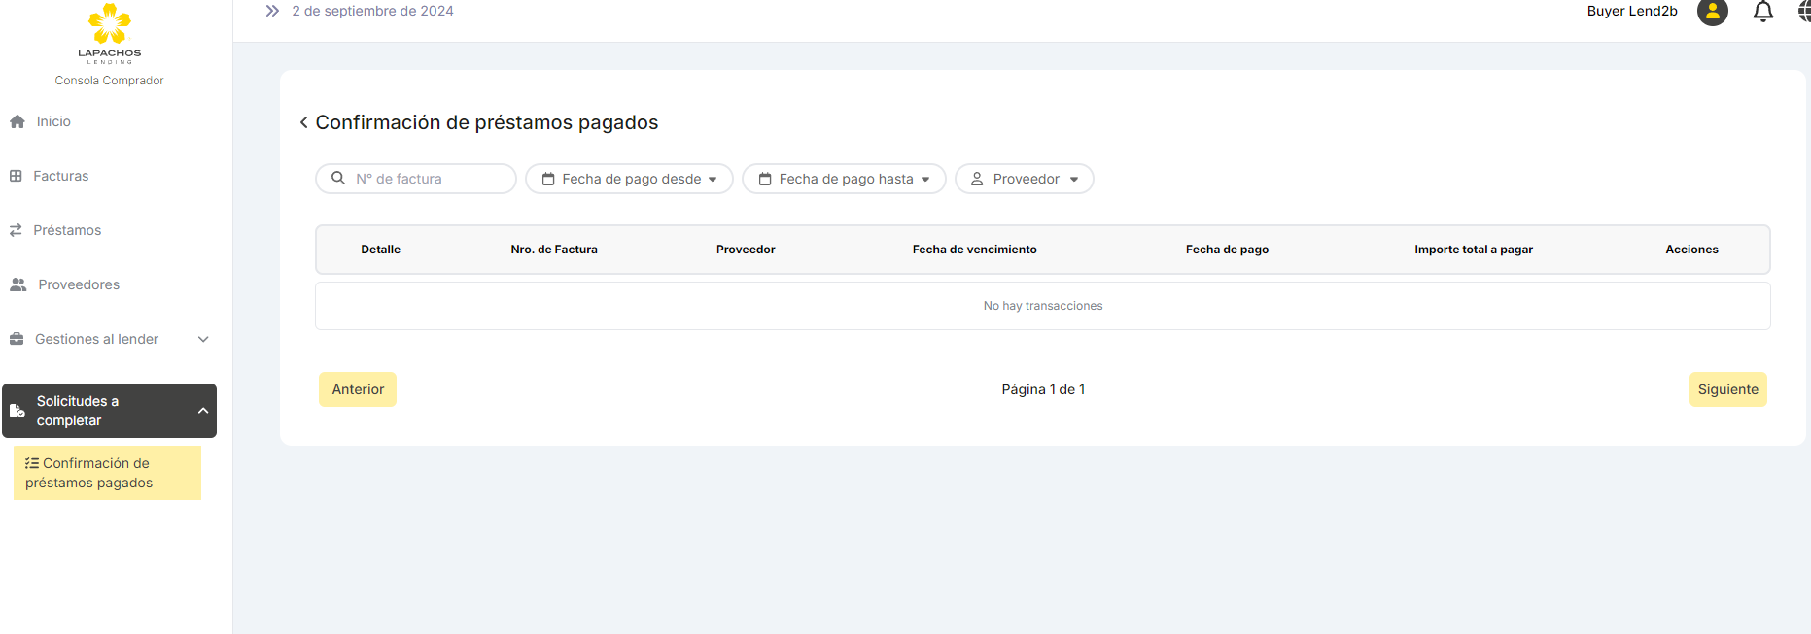Open the Fecha de pago hasta dropdown
1811x634 pixels.
pos(844,179)
